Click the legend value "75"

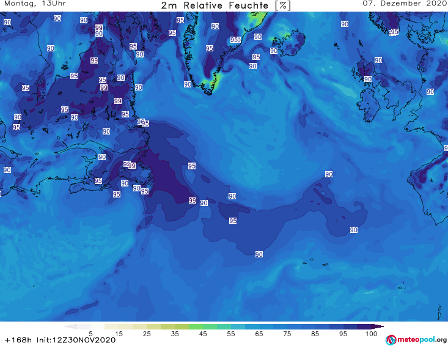[287, 334]
